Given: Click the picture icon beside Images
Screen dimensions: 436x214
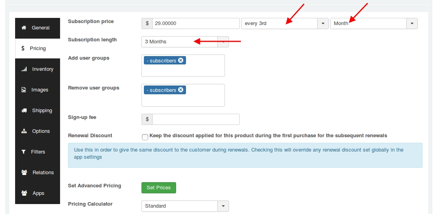Looking at the screenshot, I should [24, 90].
